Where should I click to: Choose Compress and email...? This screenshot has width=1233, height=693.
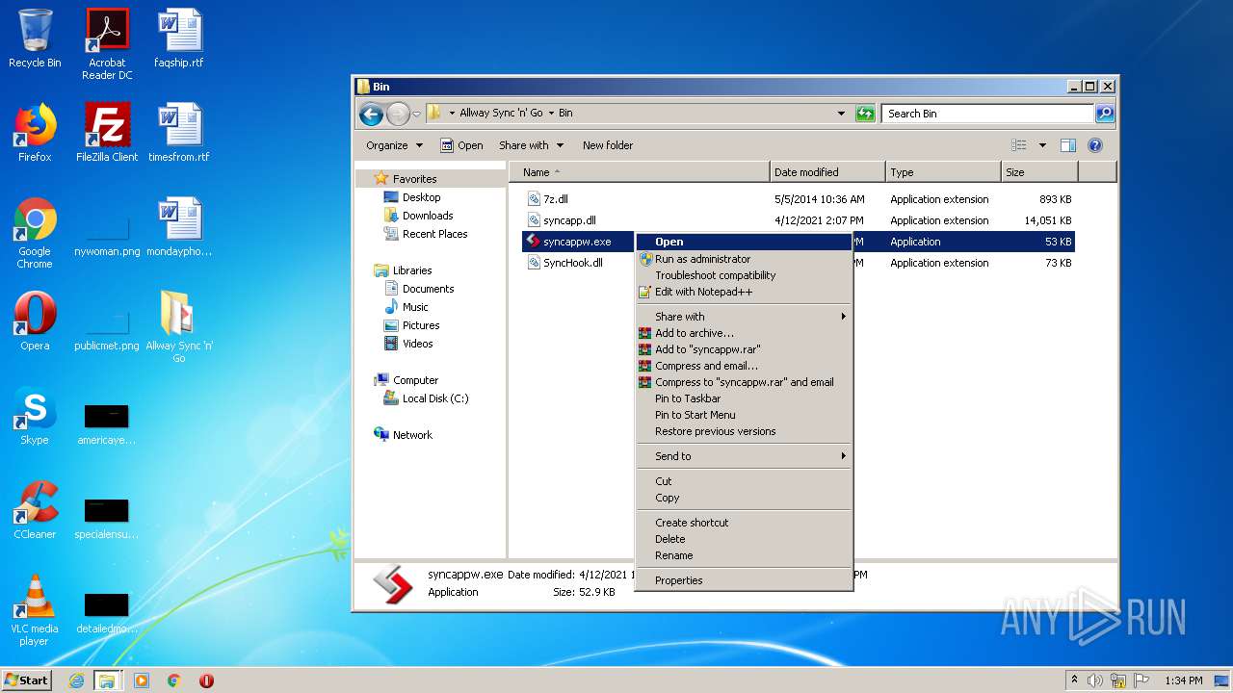point(744,366)
